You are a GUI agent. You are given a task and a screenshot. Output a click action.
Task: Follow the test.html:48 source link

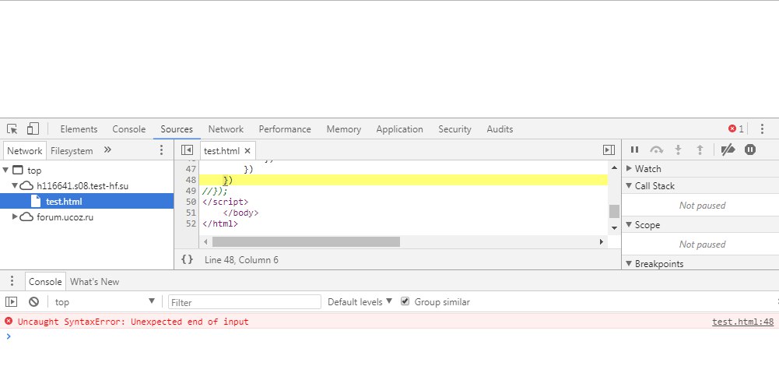[742, 322]
